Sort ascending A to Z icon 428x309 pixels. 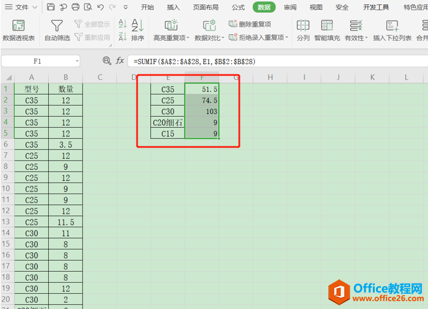(x=122, y=24)
